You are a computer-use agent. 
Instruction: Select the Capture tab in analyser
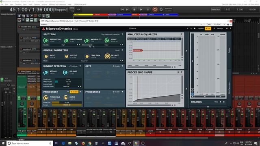point(149,39)
